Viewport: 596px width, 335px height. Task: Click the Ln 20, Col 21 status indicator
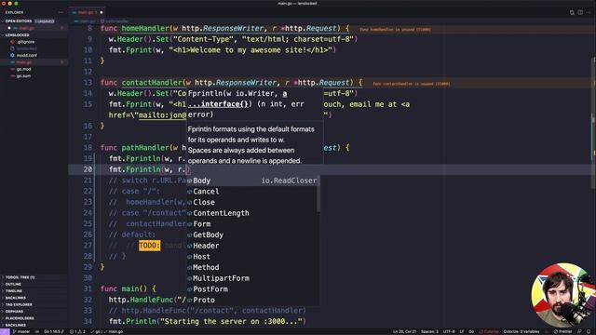coord(404,331)
